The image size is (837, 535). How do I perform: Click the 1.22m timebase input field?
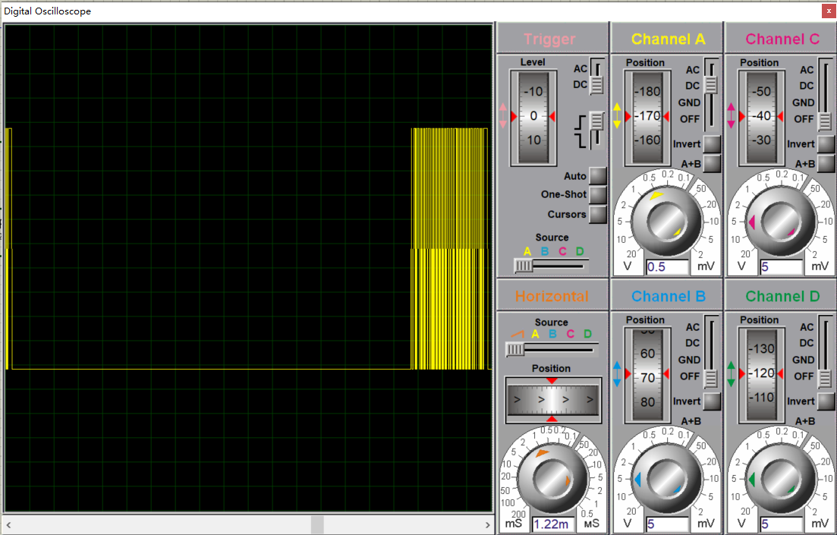click(x=553, y=524)
